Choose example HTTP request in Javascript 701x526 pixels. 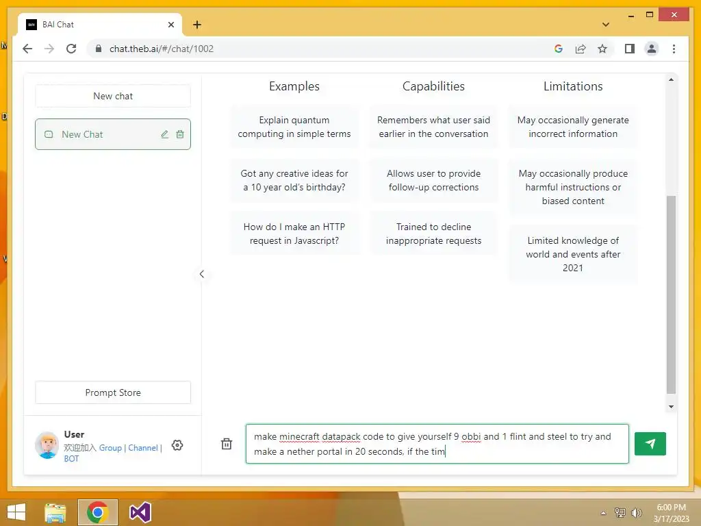coord(294,234)
